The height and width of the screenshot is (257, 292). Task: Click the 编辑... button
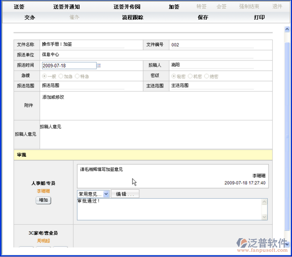coord(125,194)
